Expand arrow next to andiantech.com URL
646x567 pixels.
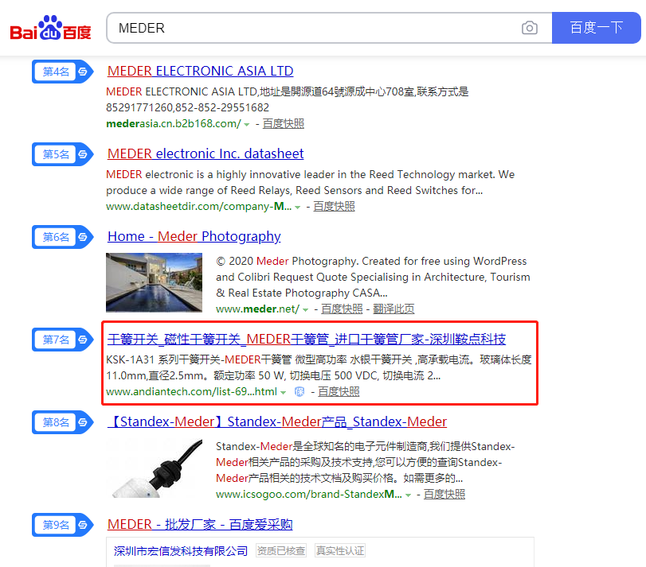coord(283,393)
